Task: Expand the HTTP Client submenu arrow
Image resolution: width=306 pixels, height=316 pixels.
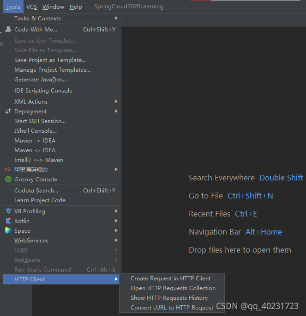Action: (116, 279)
